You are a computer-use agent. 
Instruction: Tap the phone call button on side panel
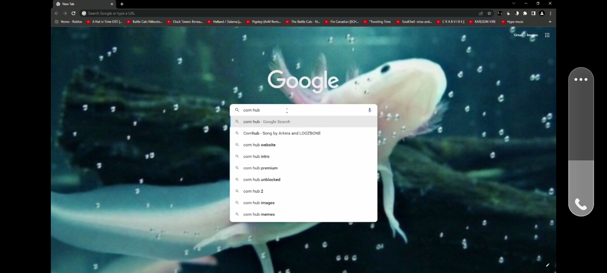581,205
